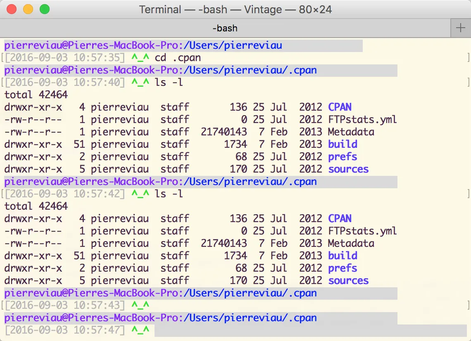This screenshot has width=471, height=341.
Task: Click size 1734 on the second listing's build row
Action: pyautogui.click(x=236, y=256)
